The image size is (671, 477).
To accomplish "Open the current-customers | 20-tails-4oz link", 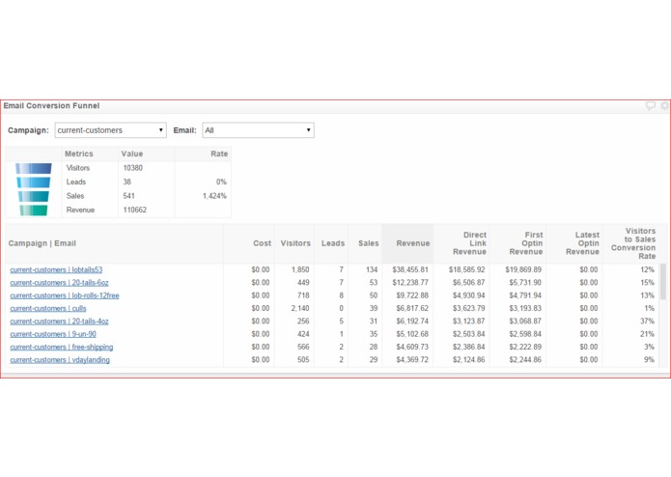I will point(59,322).
